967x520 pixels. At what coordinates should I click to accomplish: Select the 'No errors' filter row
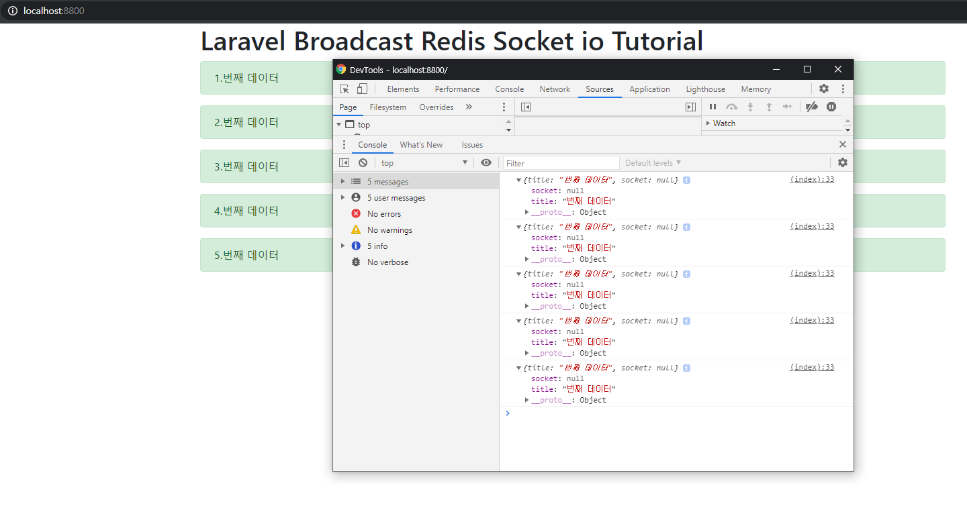click(x=416, y=213)
